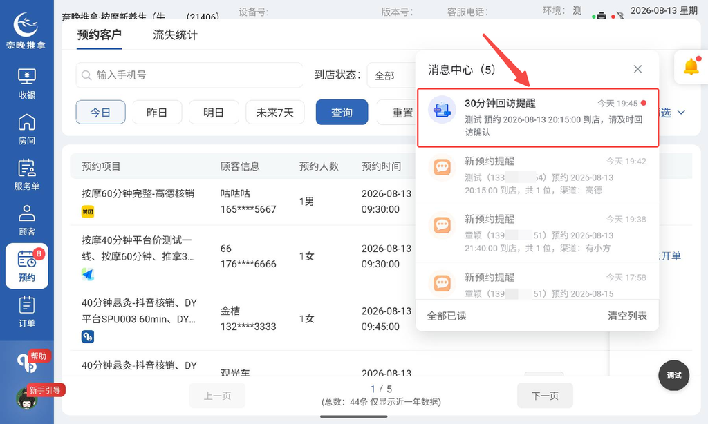Image resolution: width=708 pixels, height=424 pixels.
Task: Click the blue paper-plane channel icon for customer 66
Action: (88, 274)
